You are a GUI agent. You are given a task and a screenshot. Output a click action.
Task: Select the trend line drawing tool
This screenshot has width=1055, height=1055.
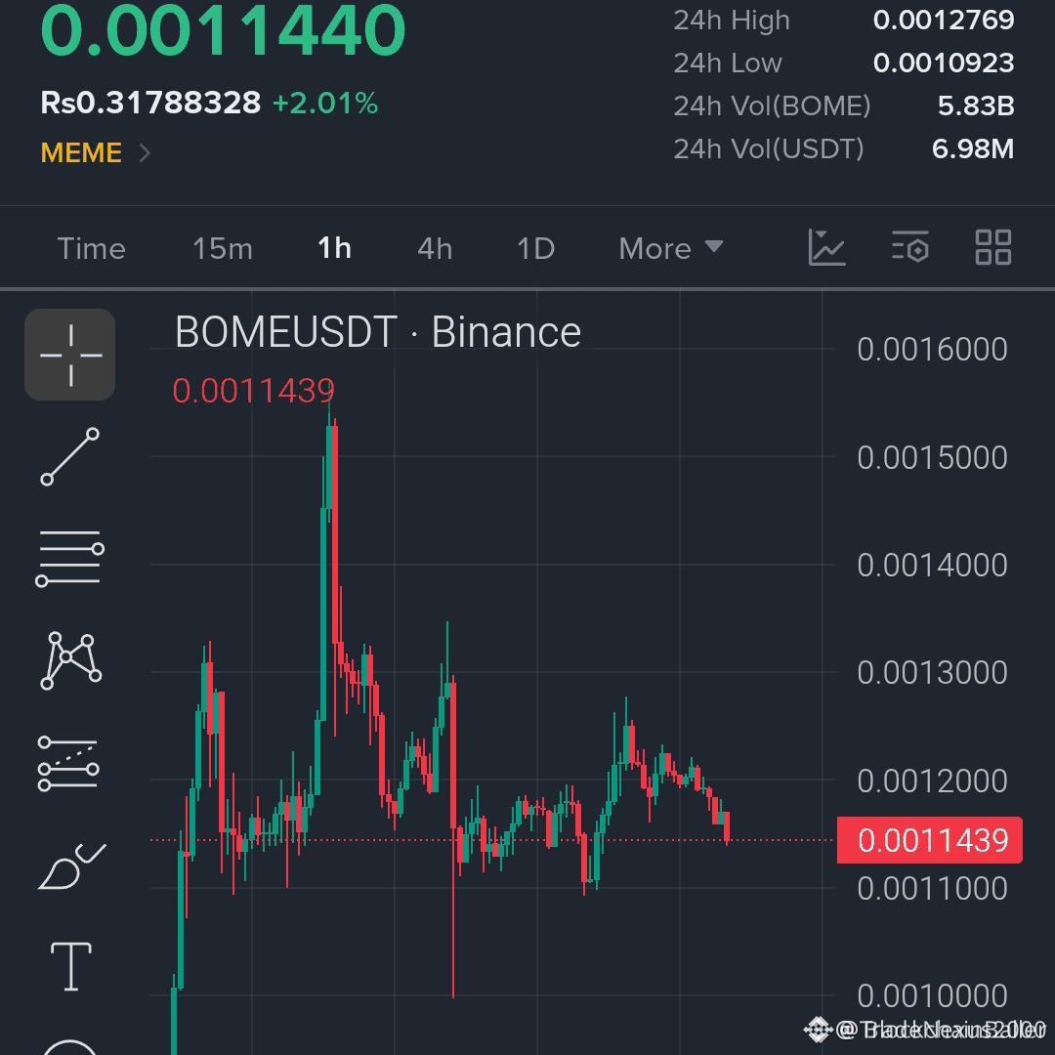[x=70, y=457]
